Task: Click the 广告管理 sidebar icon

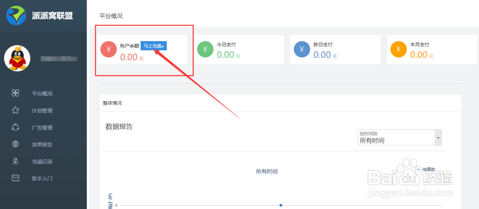Action: 16,127
